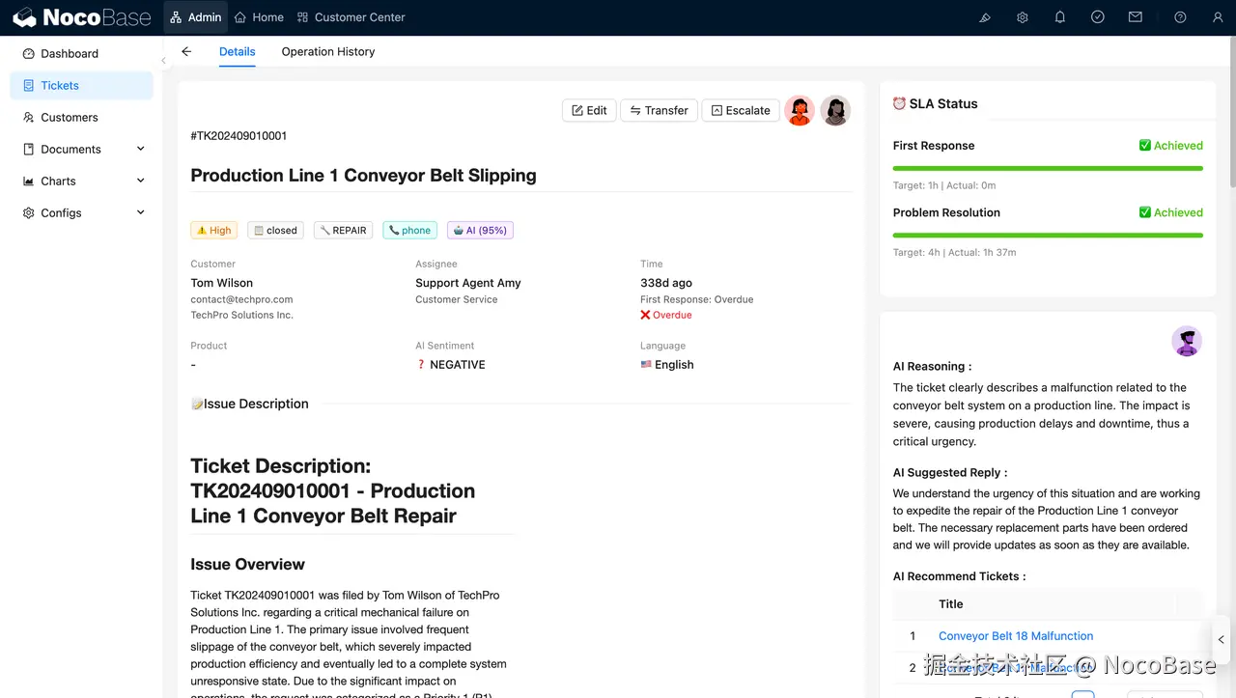Click the right-edge panel collapse arrow
1236x698 pixels.
1222,639
